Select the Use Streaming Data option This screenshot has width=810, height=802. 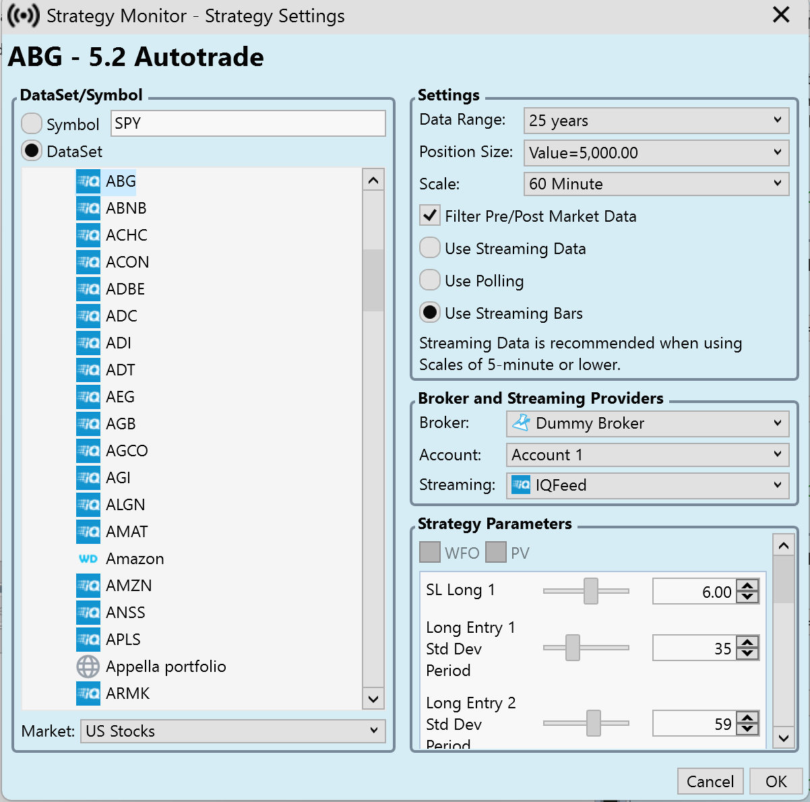point(430,249)
